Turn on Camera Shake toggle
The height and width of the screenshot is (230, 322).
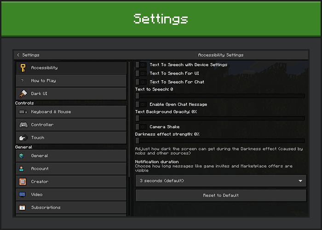[x=141, y=126]
